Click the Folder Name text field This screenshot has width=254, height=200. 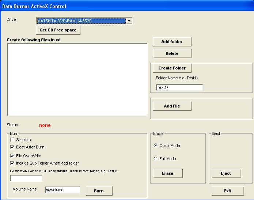(179, 87)
